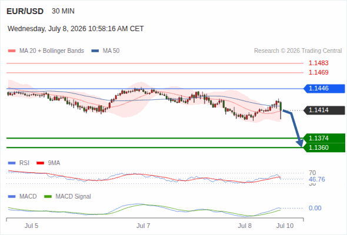347x235 pixels.
Task: Select the 1.1360 green support tag
Action: coord(324,147)
